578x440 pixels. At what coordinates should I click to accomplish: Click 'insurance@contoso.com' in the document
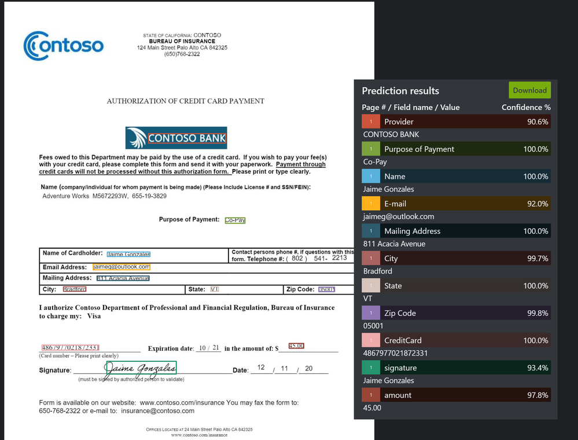click(158, 411)
